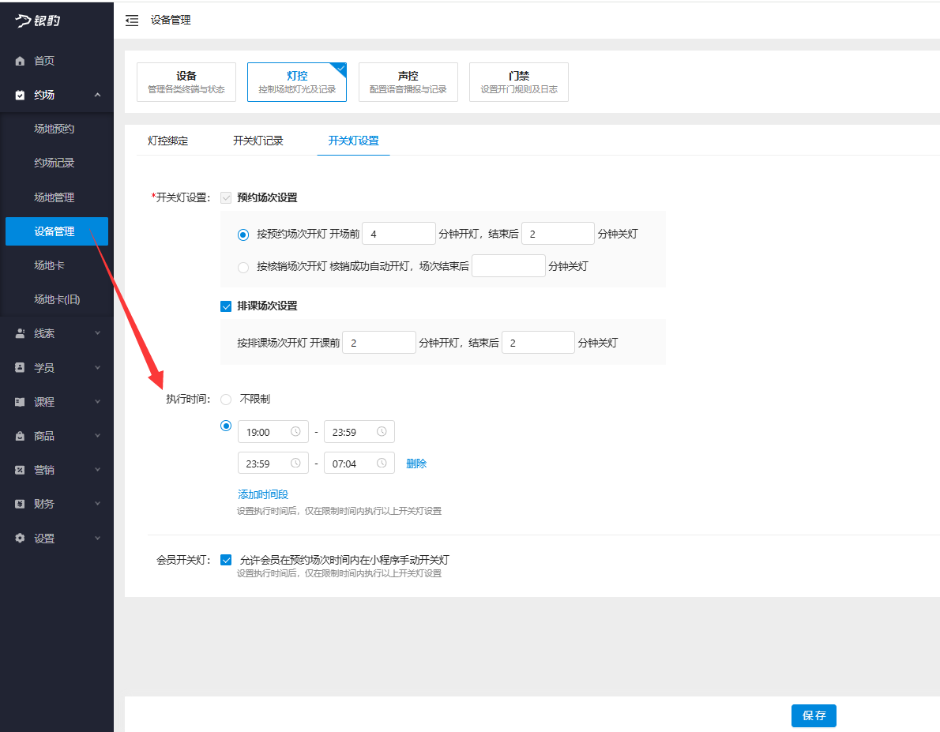
Task: Select the 不限制 execution time option
Action: (226, 400)
